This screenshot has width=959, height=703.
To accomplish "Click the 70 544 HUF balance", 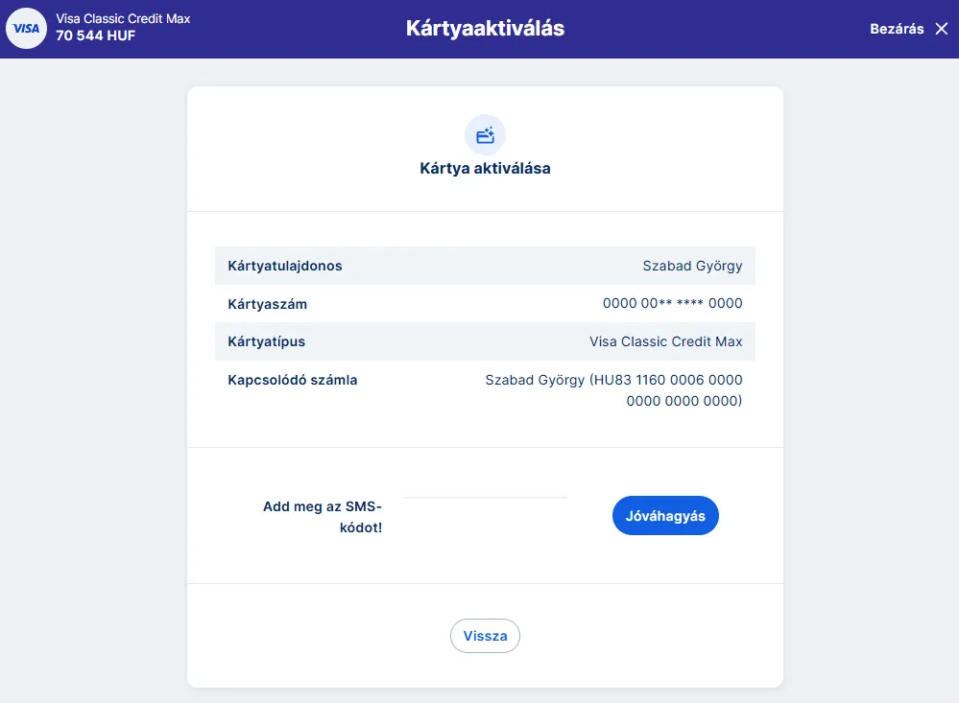I will 96,36.
